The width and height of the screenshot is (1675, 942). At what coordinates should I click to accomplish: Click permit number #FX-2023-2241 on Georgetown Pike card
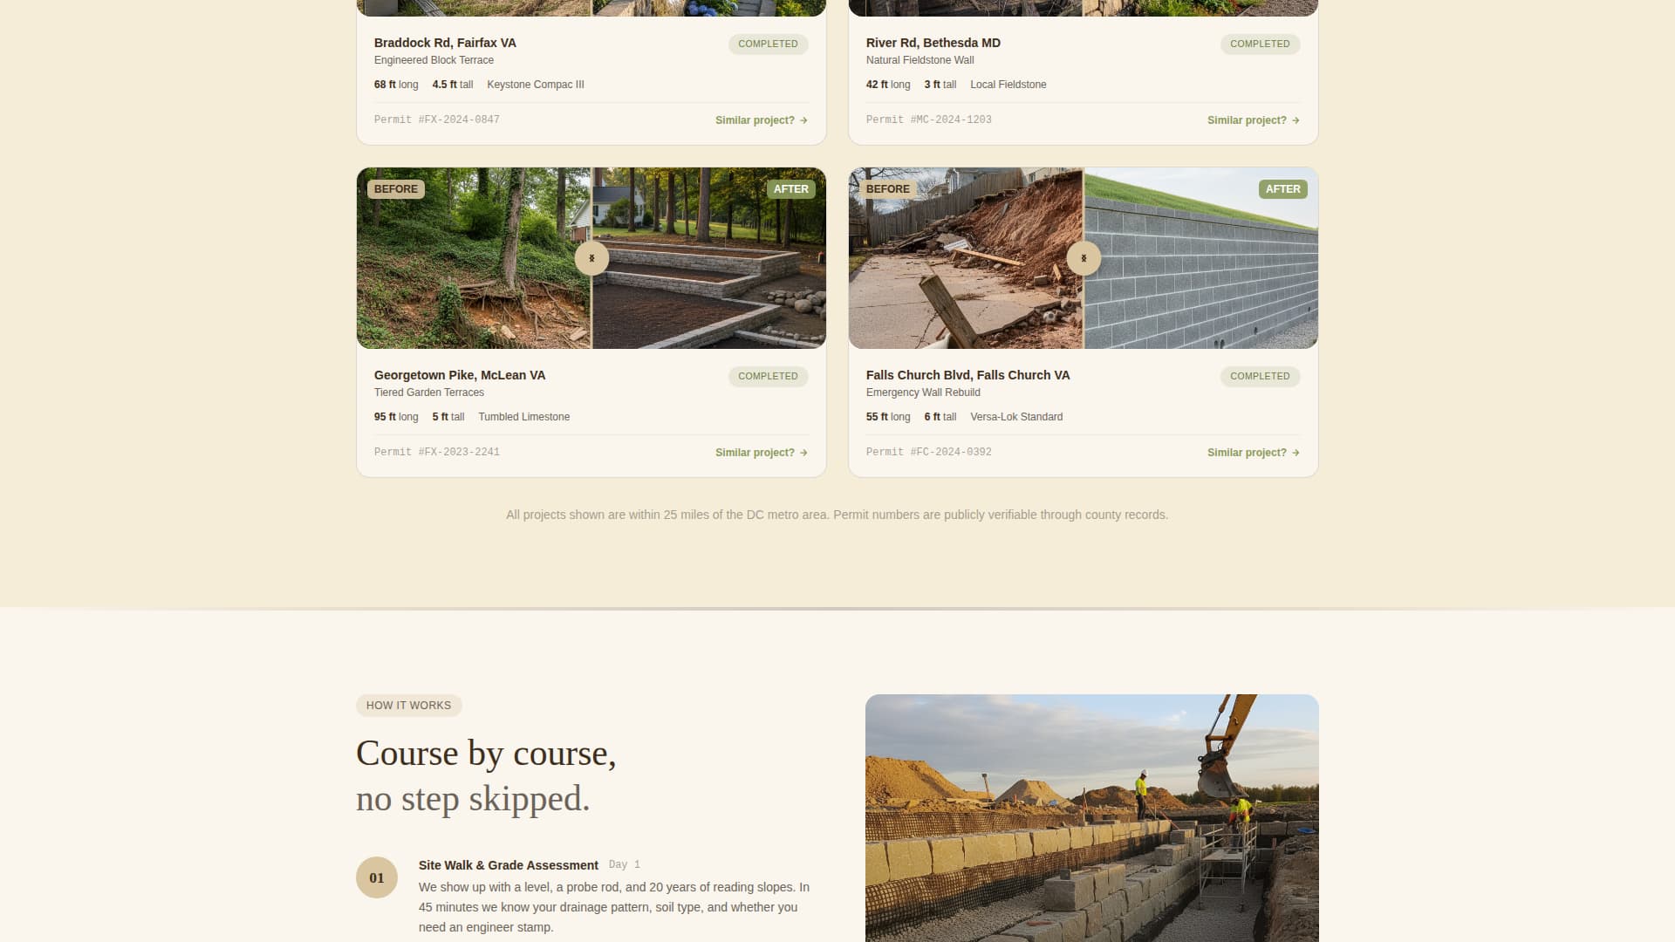tap(460, 452)
